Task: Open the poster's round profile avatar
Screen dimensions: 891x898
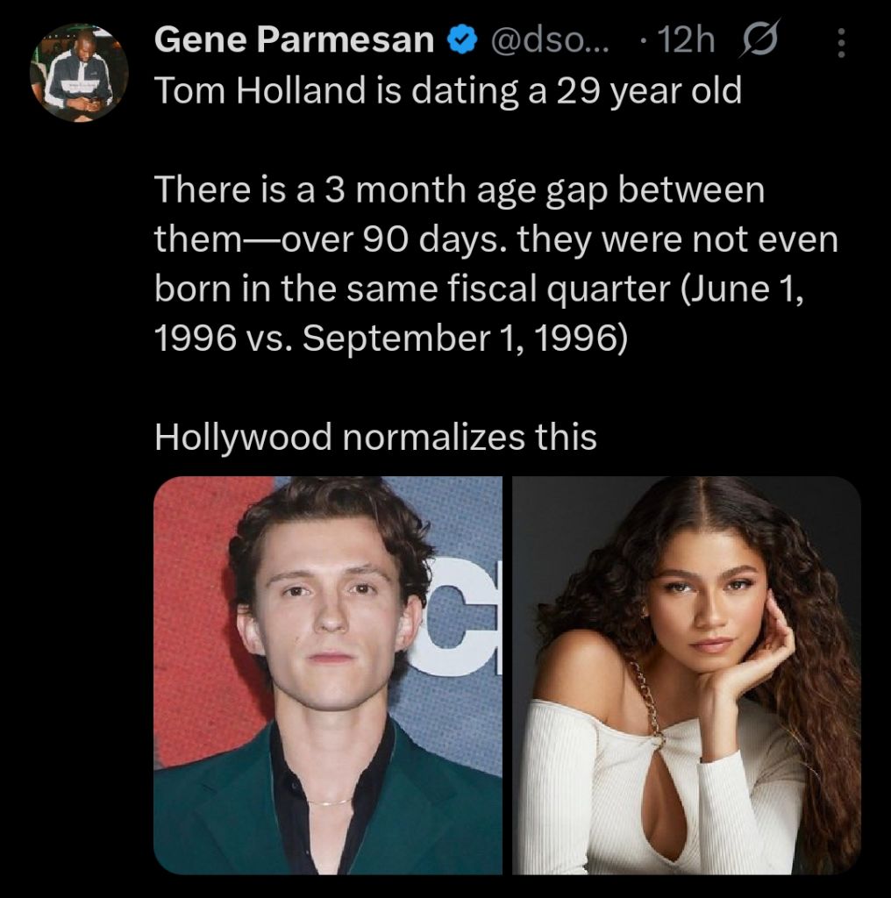Action: tap(79, 73)
